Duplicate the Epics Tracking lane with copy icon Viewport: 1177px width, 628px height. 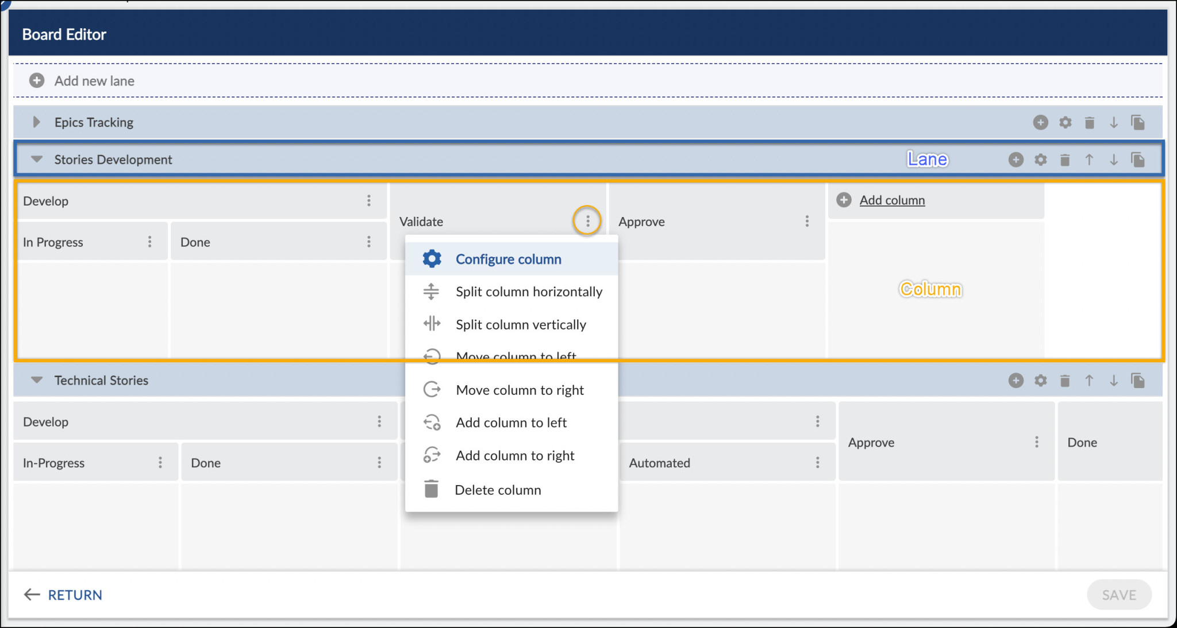tap(1138, 122)
